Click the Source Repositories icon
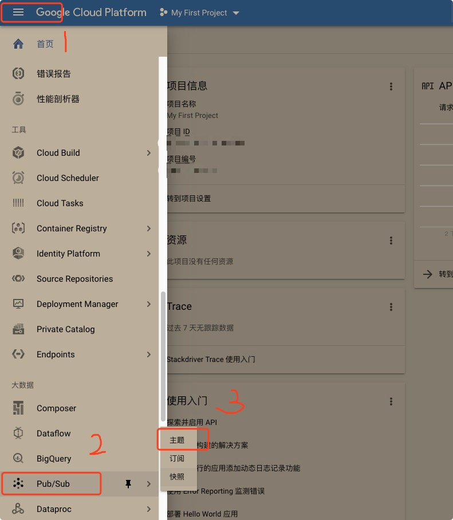 tap(18, 278)
